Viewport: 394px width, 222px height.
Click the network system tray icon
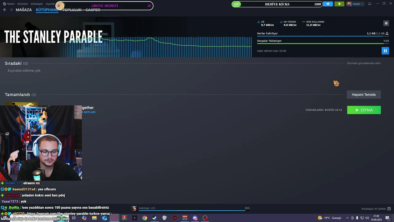tap(362, 218)
